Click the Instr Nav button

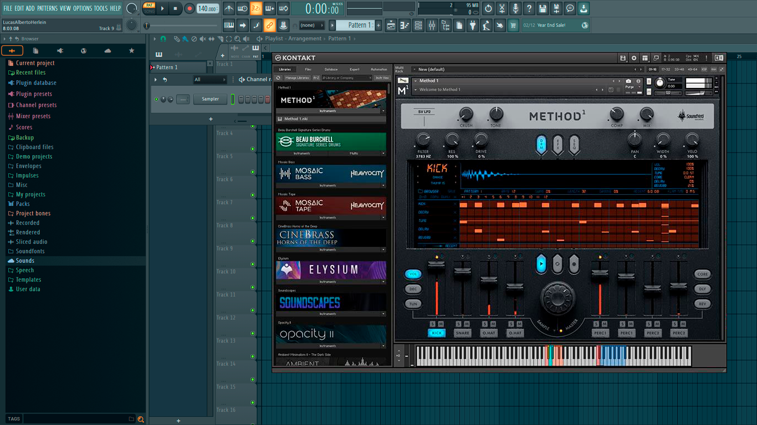pos(382,78)
